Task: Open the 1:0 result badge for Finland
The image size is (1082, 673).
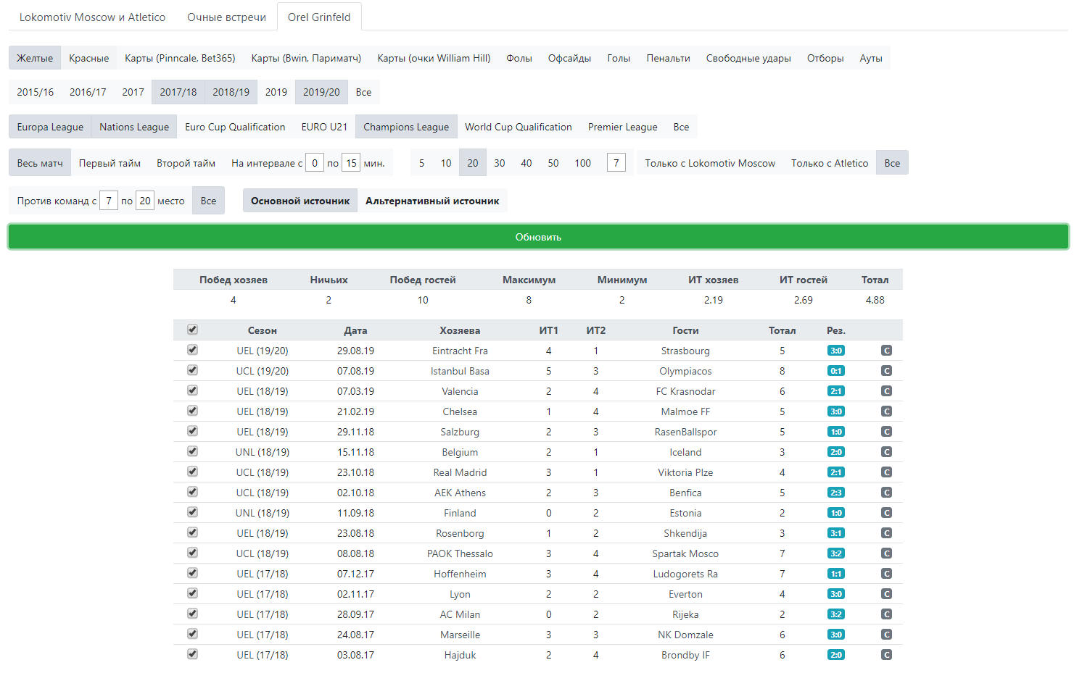Action: tap(836, 513)
